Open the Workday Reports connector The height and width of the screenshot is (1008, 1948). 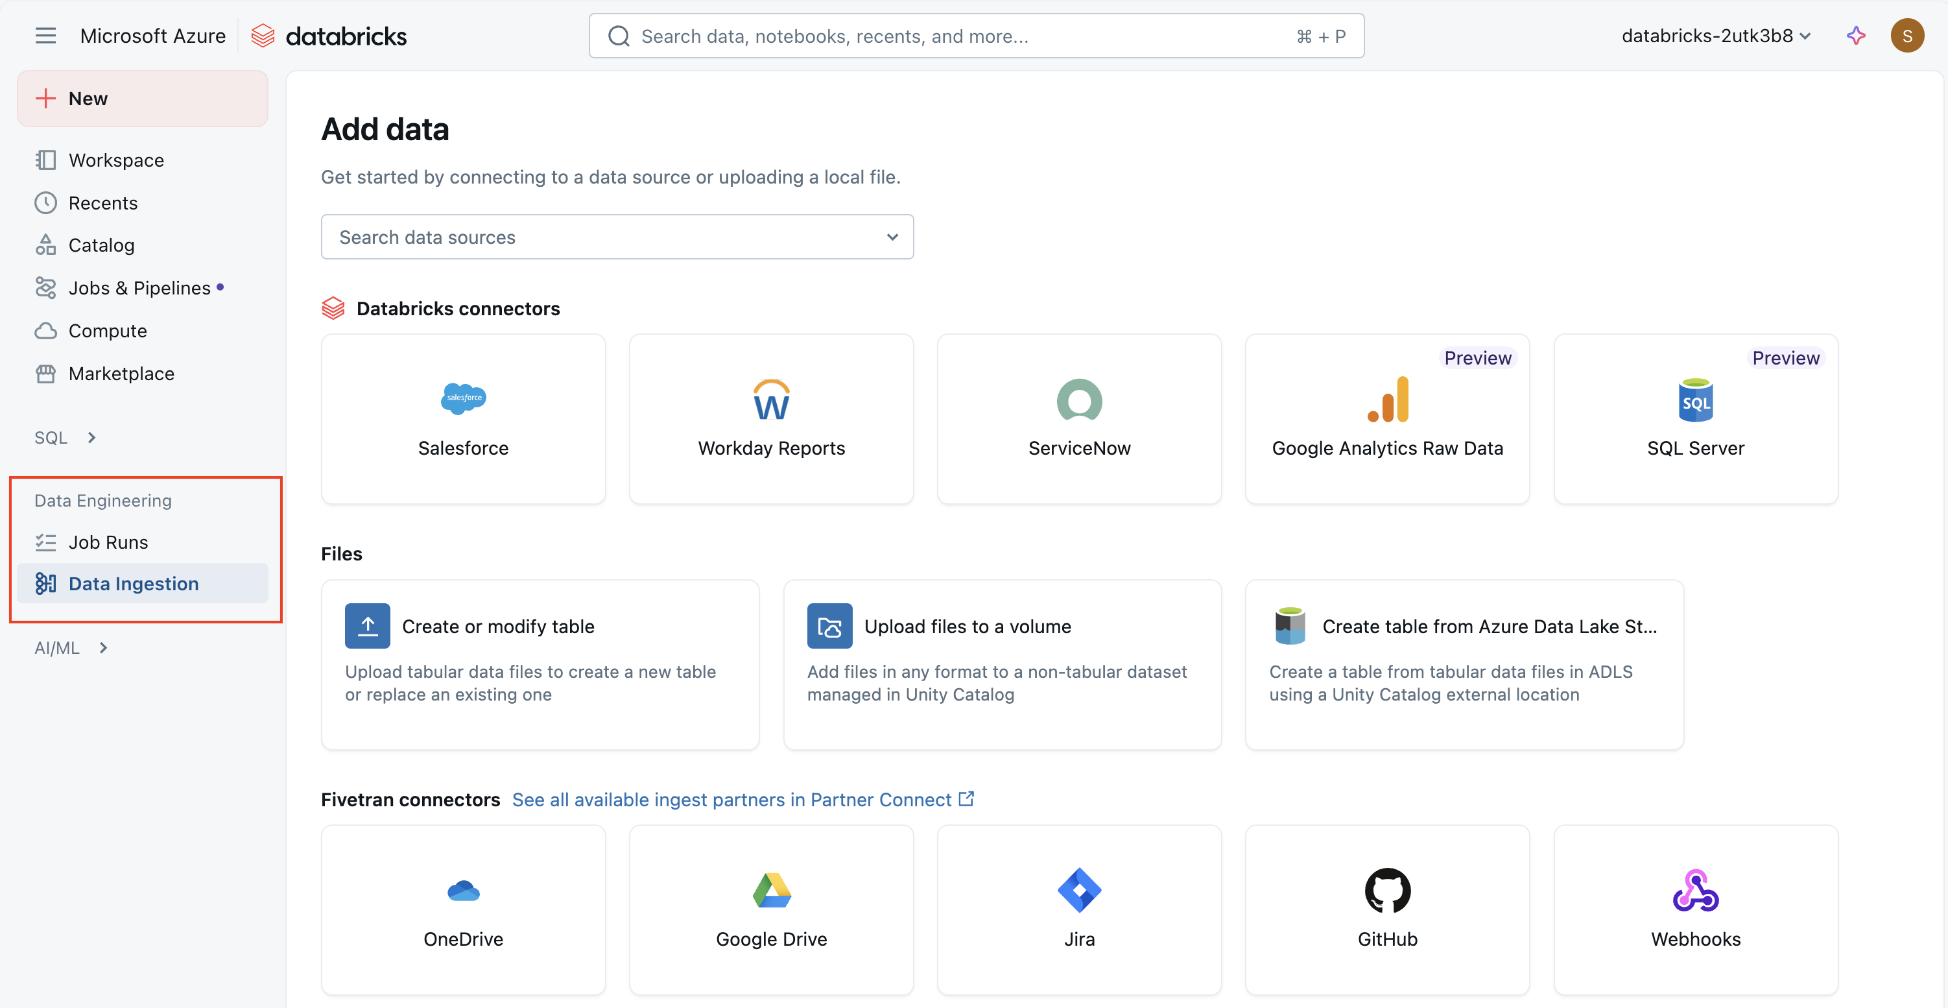[x=770, y=419]
